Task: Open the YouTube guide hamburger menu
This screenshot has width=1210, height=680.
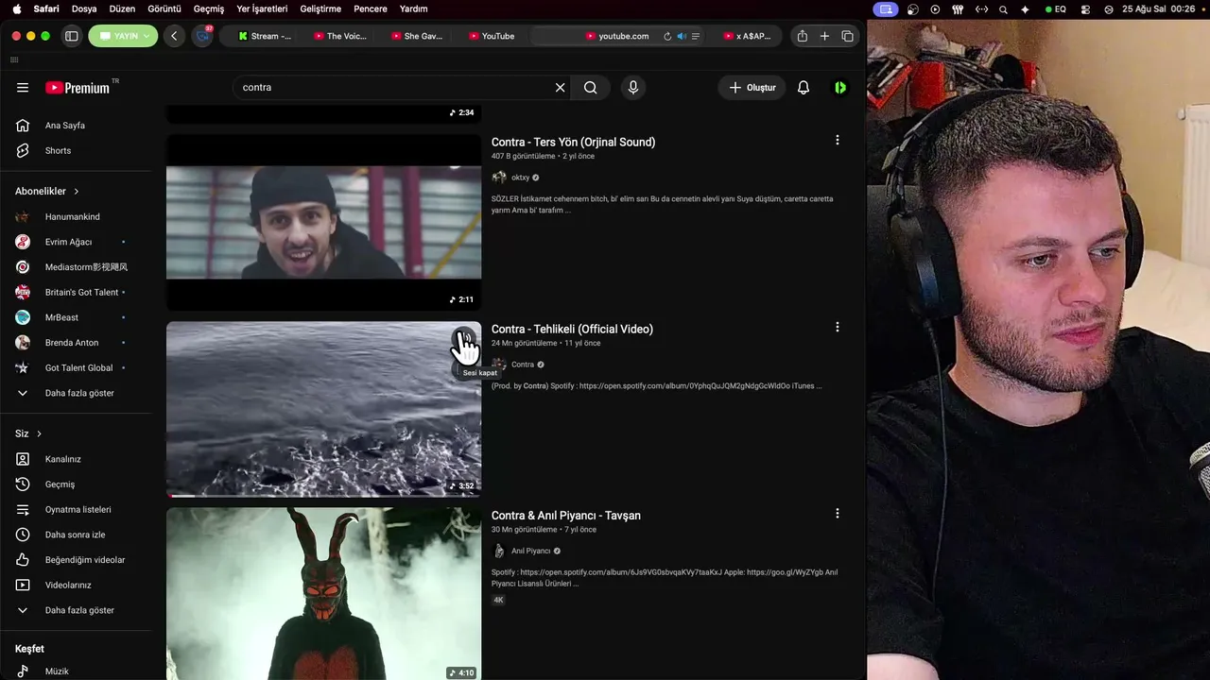Action: tap(23, 88)
